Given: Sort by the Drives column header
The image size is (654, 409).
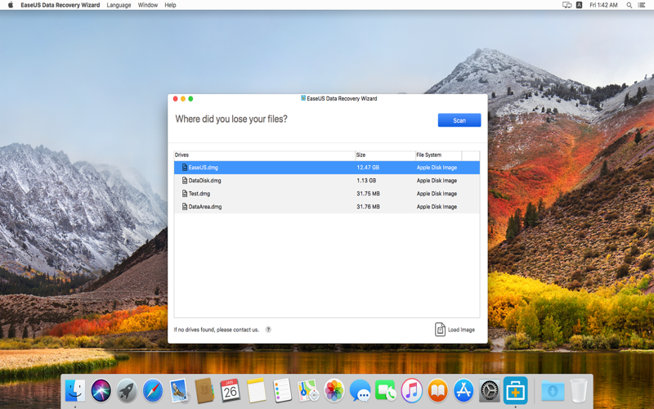Looking at the screenshot, I should tap(264, 155).
